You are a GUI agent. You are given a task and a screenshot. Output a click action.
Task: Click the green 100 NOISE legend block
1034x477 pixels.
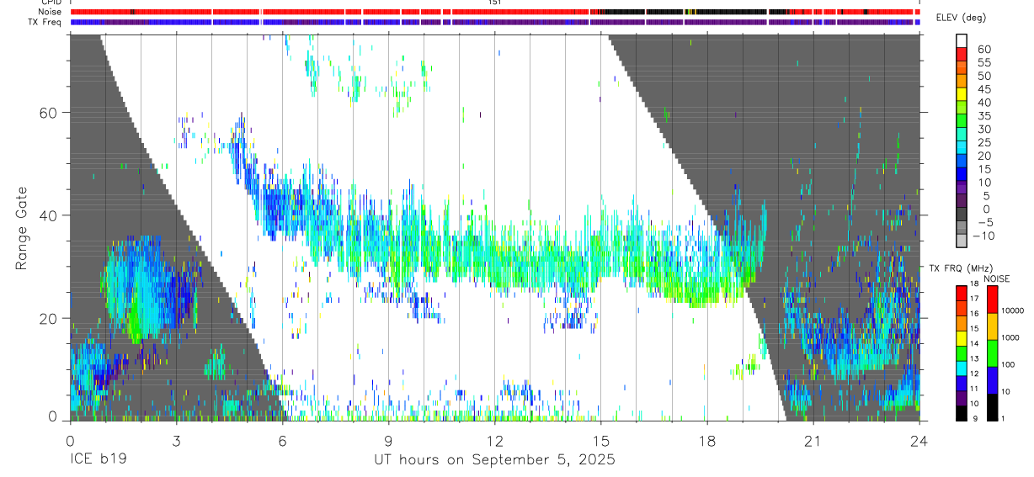(x=992, y=353)
